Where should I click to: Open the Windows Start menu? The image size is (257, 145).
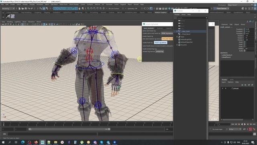(x=3, y=142)
